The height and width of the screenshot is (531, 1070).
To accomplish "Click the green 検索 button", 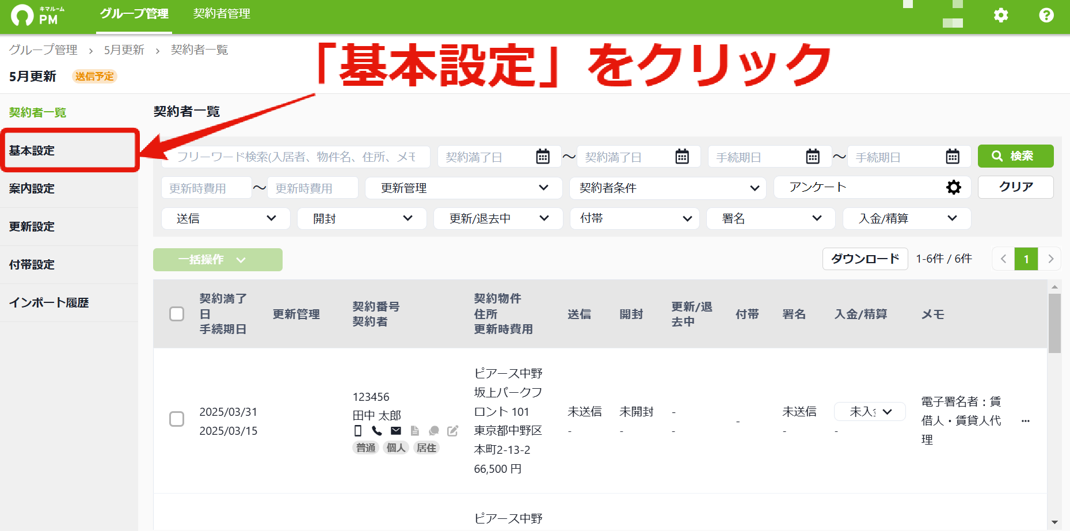I will (1015, 156).
